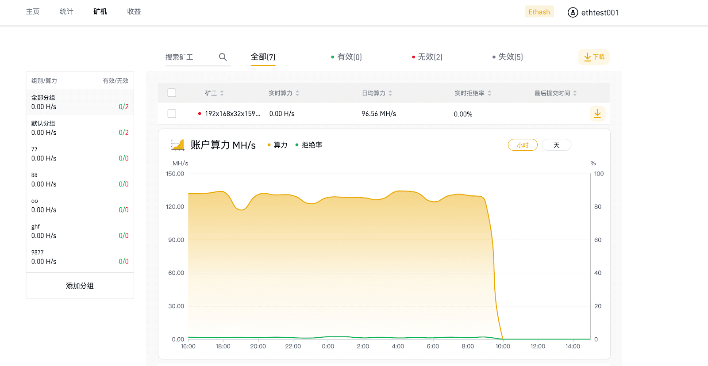The width and height of the screenshot is (708, 366).
Task: Open the 主页 navigation tab
Action: coord(33,11)
